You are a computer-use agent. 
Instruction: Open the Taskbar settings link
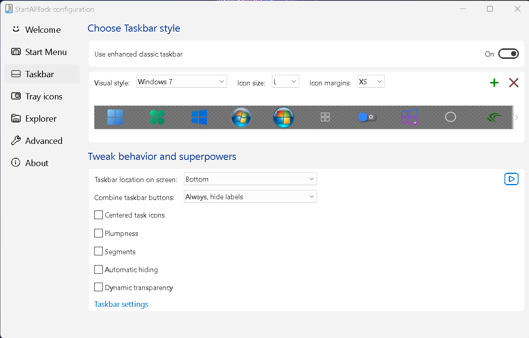(121, 304)
